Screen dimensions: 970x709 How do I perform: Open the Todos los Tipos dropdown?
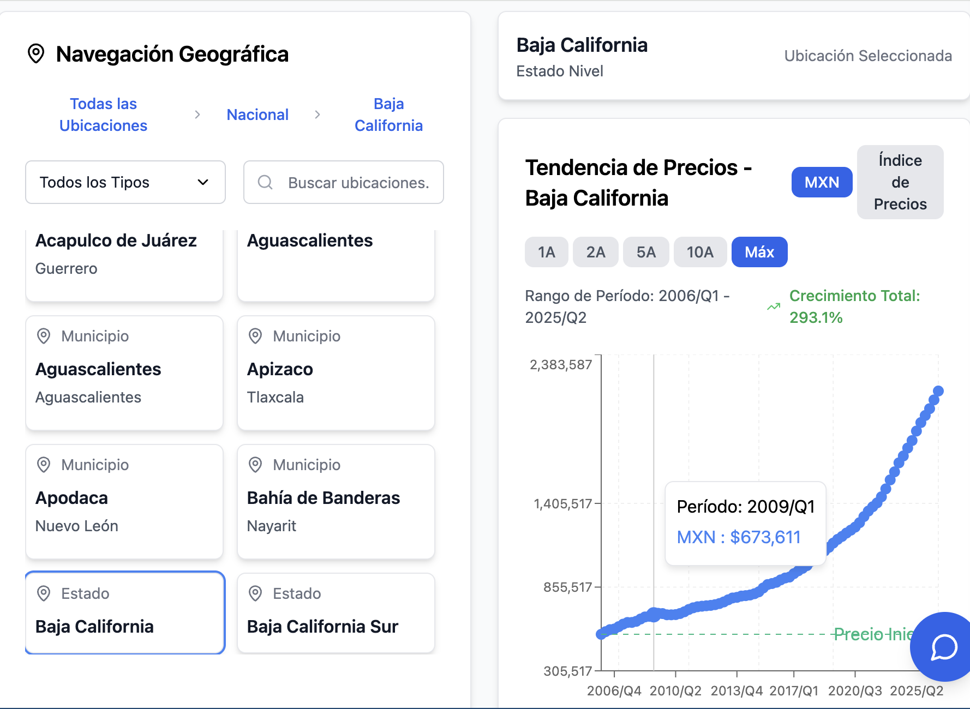[x=125, y=182]
